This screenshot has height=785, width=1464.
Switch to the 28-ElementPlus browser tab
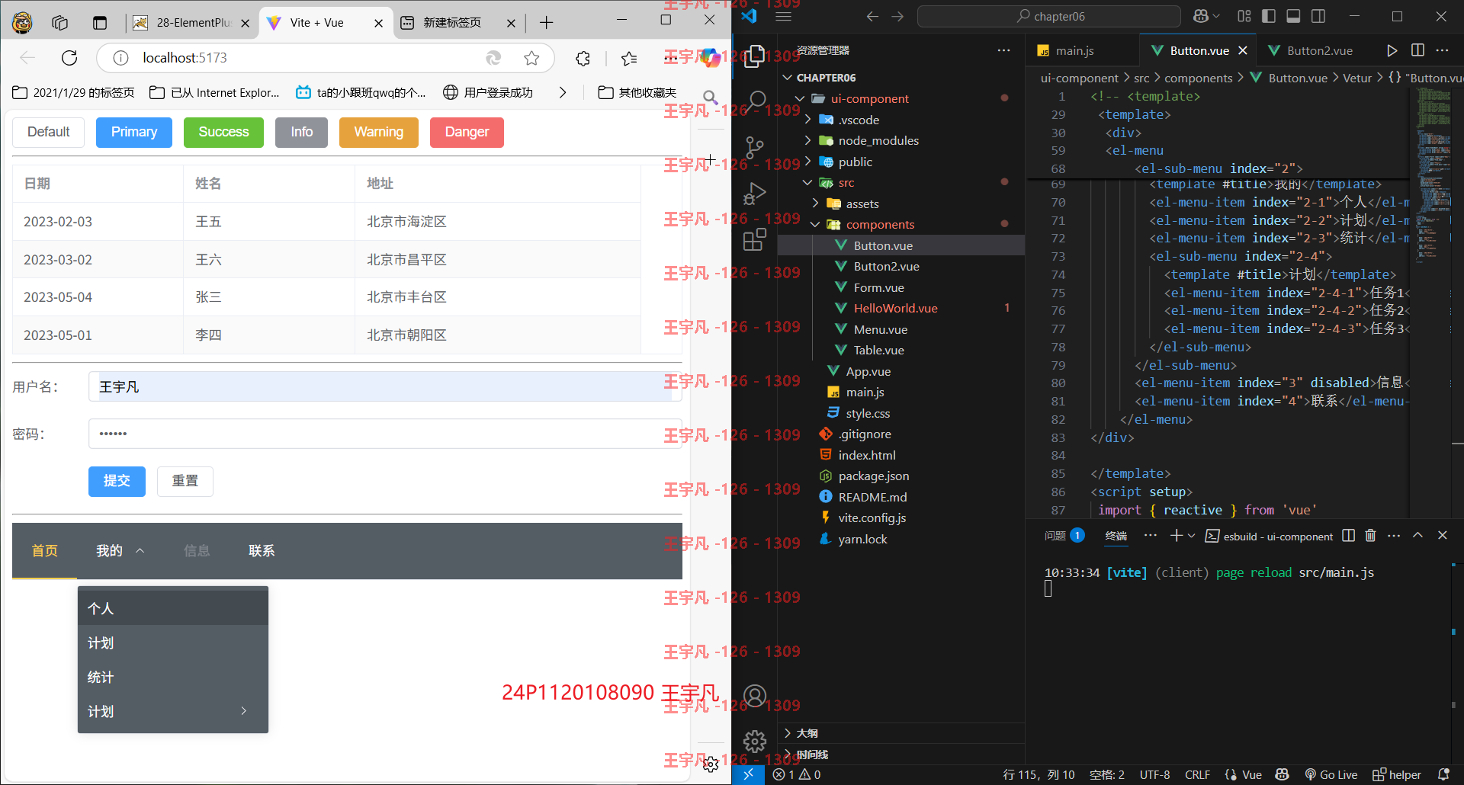click(193, 23)
